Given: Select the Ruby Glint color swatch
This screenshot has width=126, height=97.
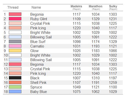Looking at the screenshot, I should pyautogui.click(x=15, y=19).
